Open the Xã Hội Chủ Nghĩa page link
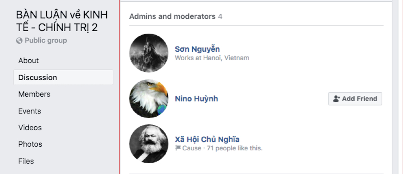The image size is (403, 174). (x=207, y=140)
